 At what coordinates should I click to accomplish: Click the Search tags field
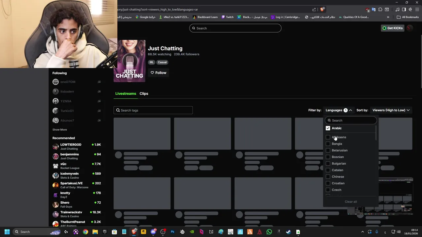(153, 110)
